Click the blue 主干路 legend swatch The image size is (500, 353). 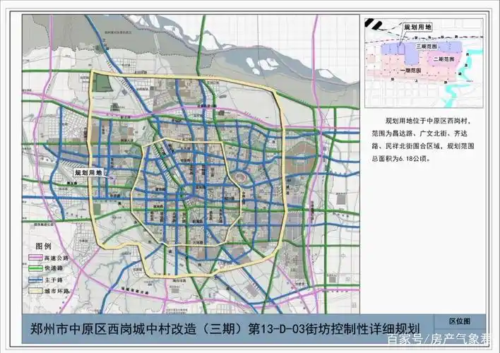click(35, 280)
